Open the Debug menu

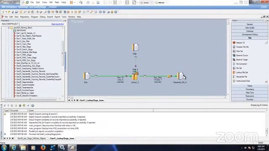[42, 17]
